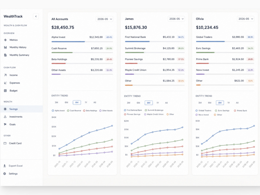This screenshot has width=260, height=195.
Task: Click First National Bank progress bar
Action: 137,41
